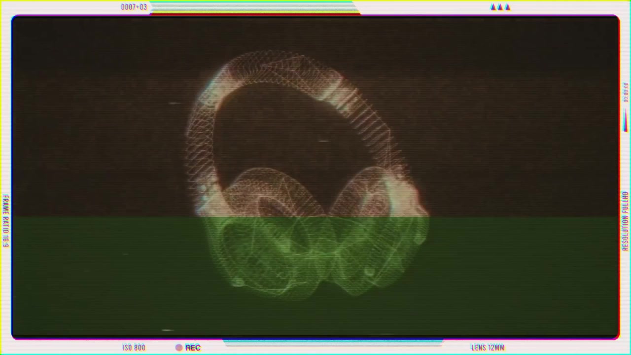Click the 'ISO 800' readout
The height and width of the screenshot is (355, 631).
(134, 348)
